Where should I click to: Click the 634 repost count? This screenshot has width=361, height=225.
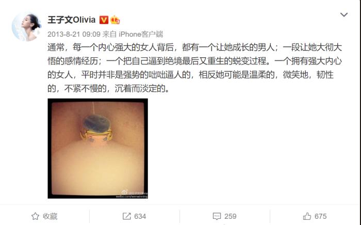pos(140,216)
